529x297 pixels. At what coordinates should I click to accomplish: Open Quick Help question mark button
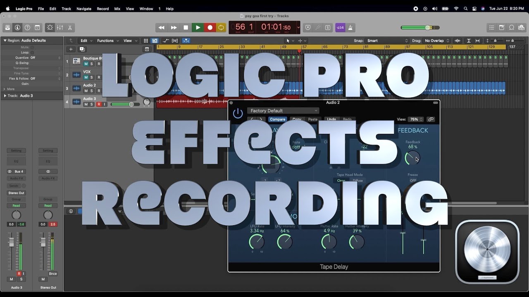(x=27, y=28)
